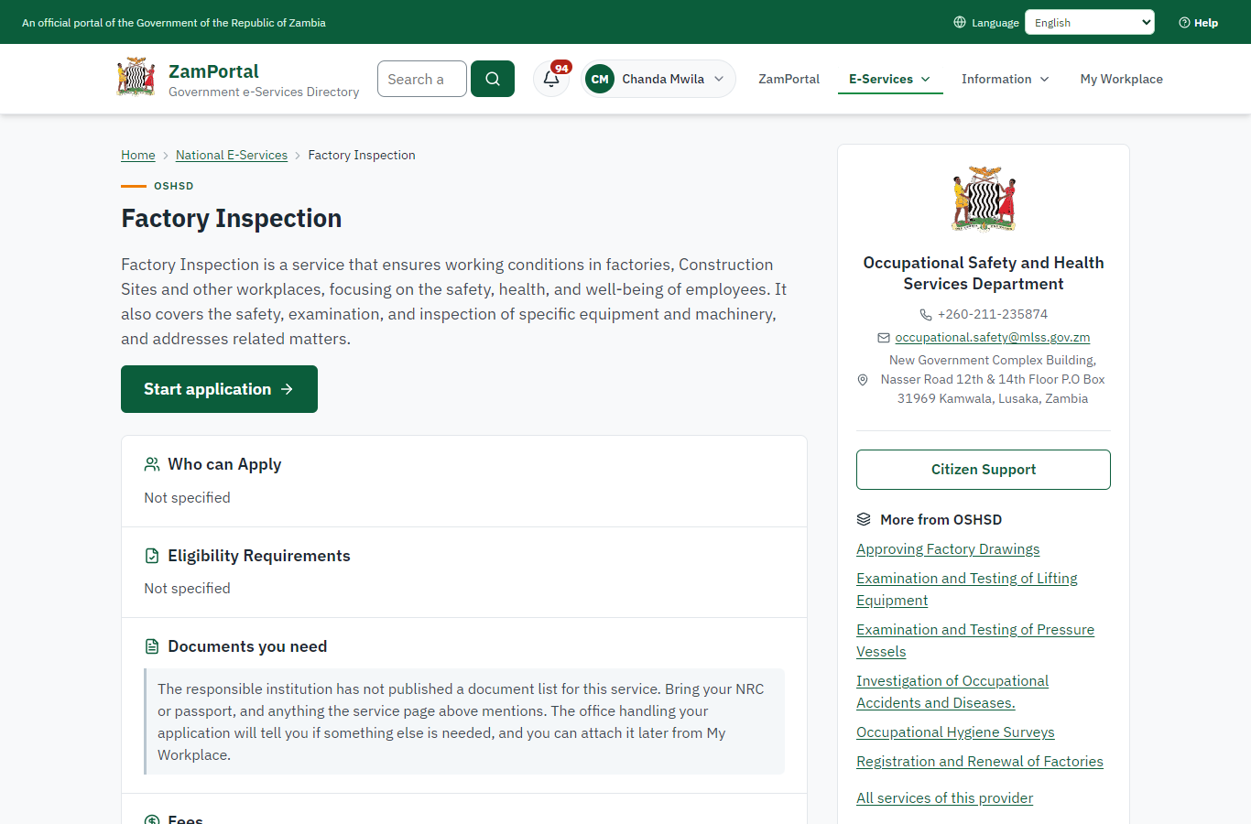Viewport: 1251px width, 824px height.
Task: Open Occupational Hygiene Surveys link
Action: pyautogui.click(x=955, y=732)
